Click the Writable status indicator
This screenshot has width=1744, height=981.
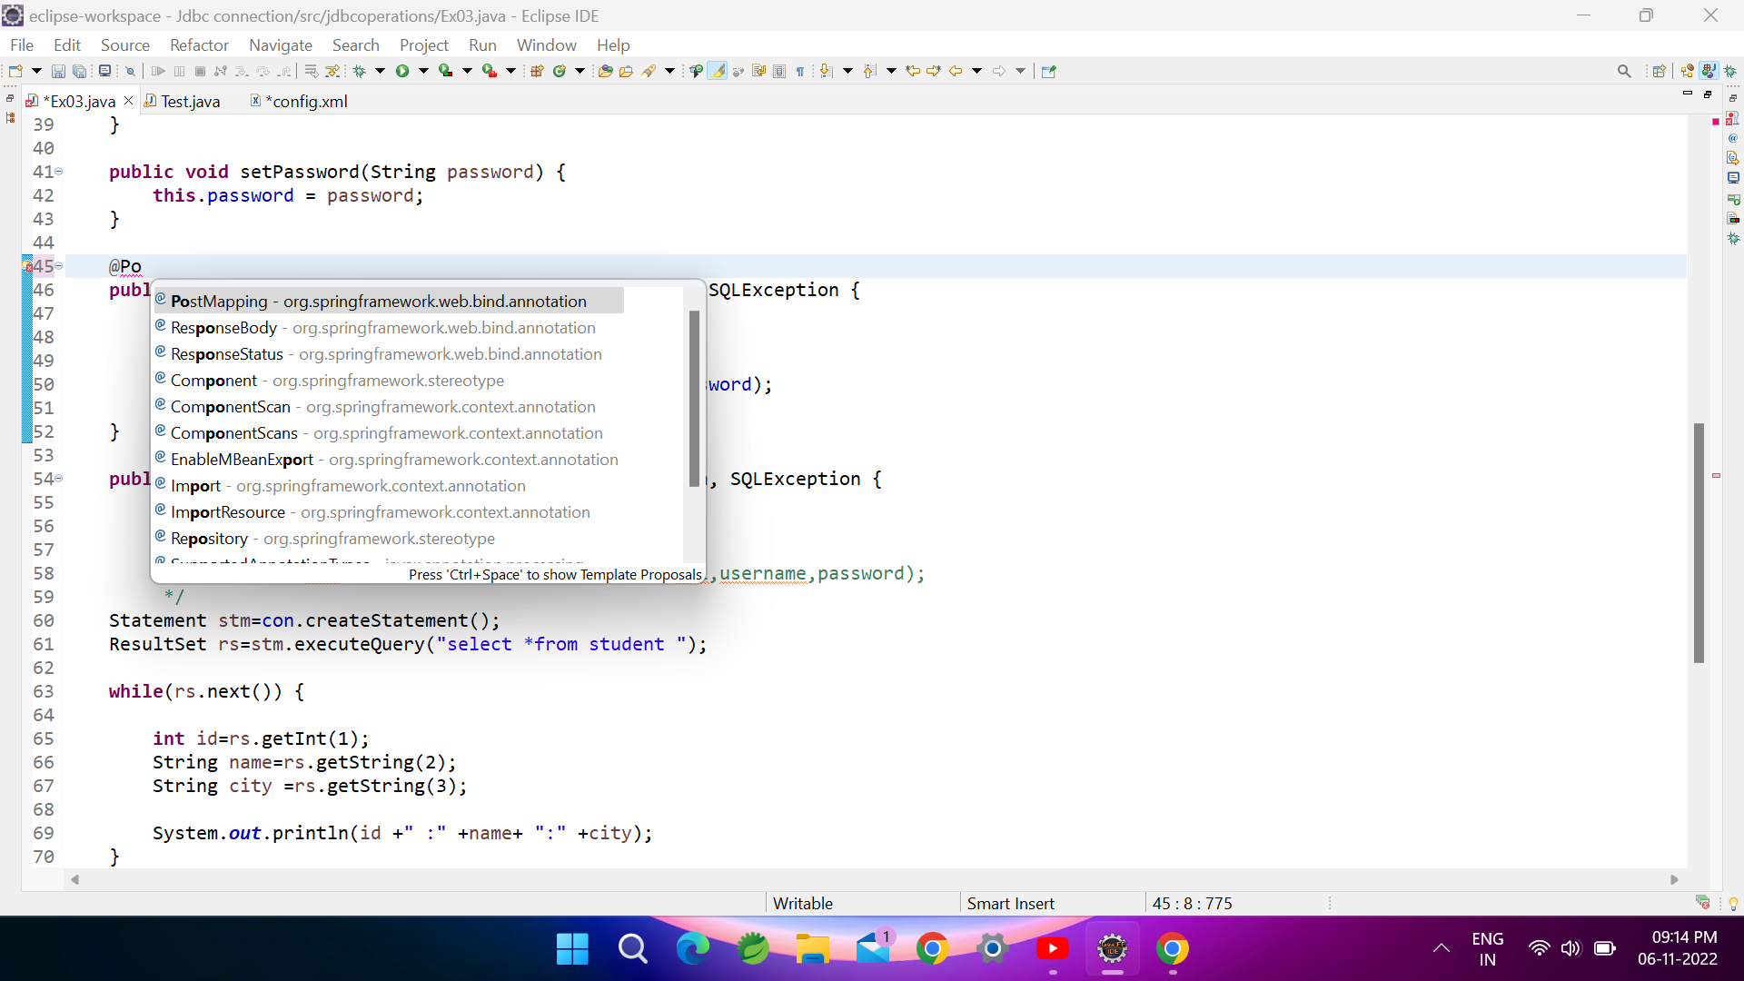point(803,903)
